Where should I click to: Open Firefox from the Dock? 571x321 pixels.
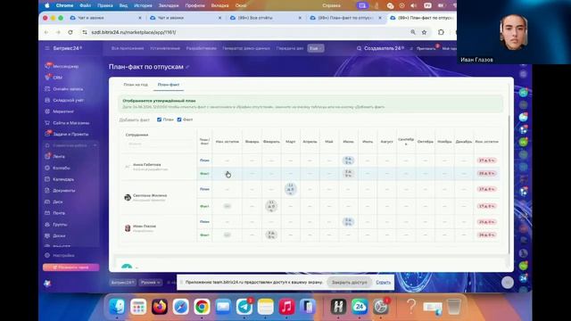pyautogui.click(x=160, y=307)
